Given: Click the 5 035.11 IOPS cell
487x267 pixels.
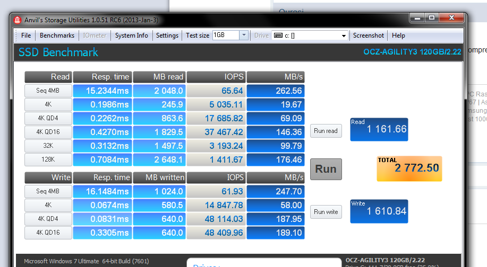Looking at the screenshot, I should [216, 104].
